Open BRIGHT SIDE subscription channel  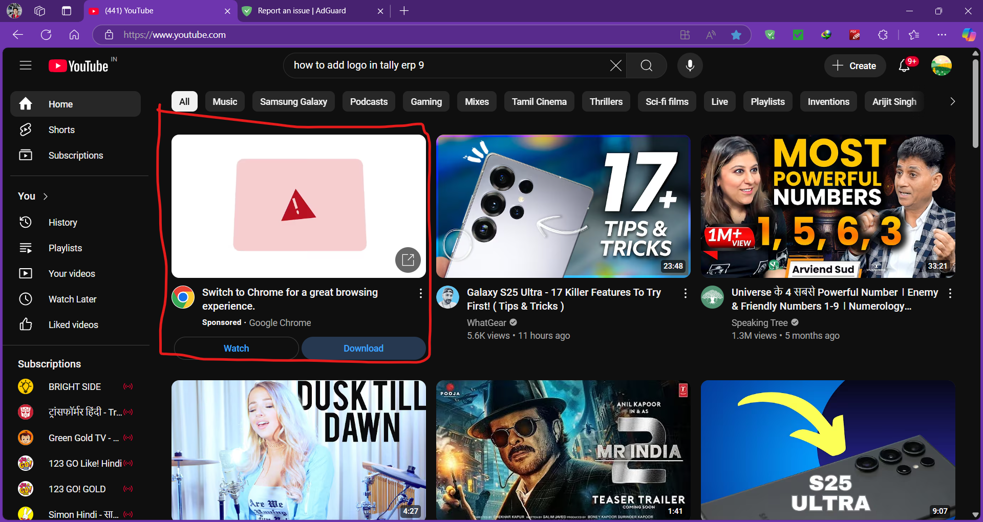[76, 387]
